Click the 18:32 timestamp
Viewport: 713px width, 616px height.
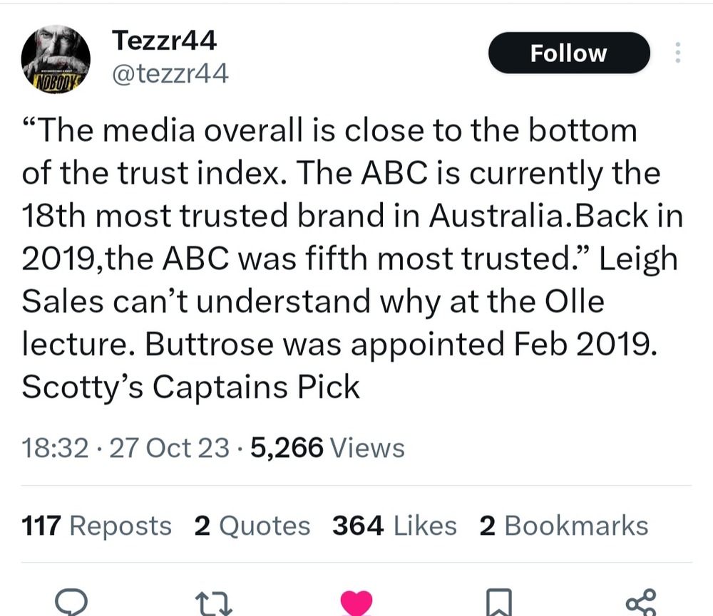(56, 448)
